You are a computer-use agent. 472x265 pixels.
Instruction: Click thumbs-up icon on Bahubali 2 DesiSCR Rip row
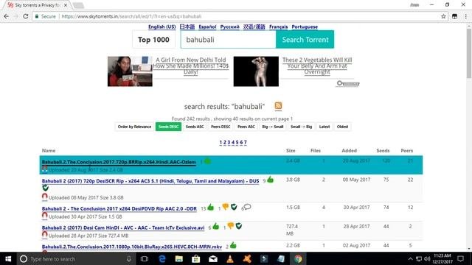[x=271, y=180]
